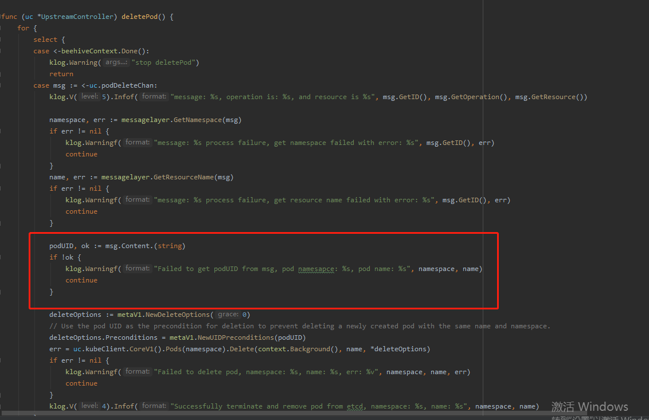Screen dimensions: 649x420
Task: Click the "format:" hint in delete failure warning
Action: [137, 371]
